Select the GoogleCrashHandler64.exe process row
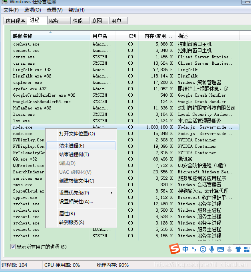 (x=125, y=101)
